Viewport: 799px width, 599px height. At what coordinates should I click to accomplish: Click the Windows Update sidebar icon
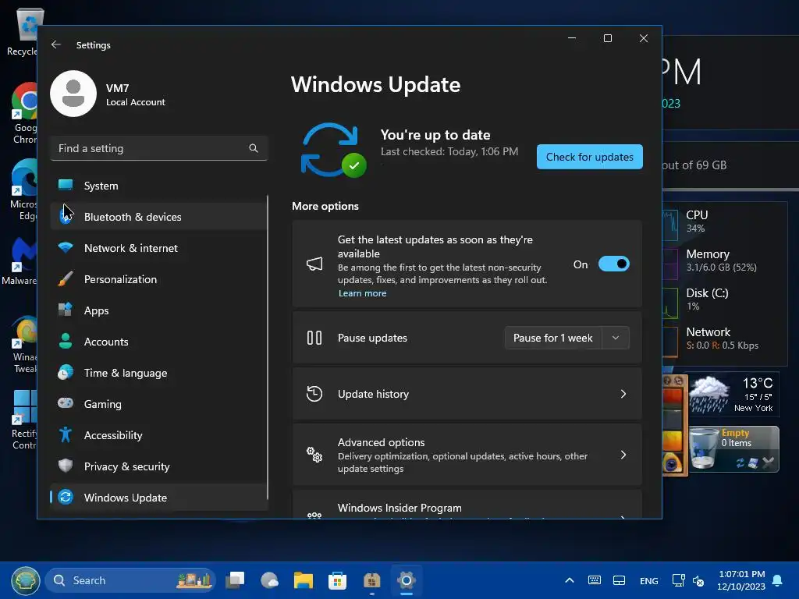66,497
